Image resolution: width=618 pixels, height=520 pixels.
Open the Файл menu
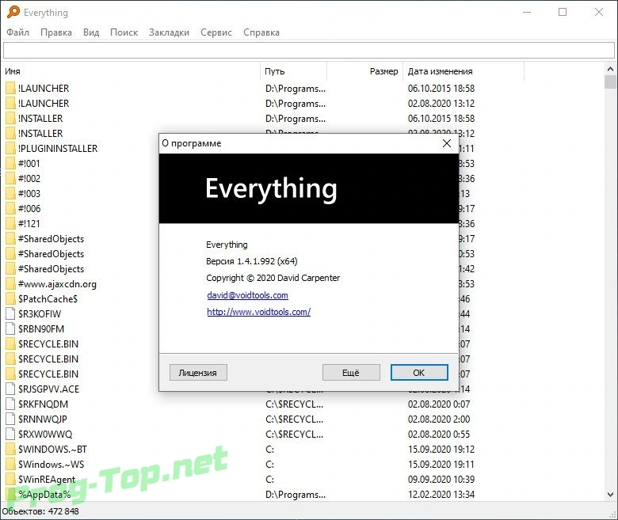[x=17, y=32]
